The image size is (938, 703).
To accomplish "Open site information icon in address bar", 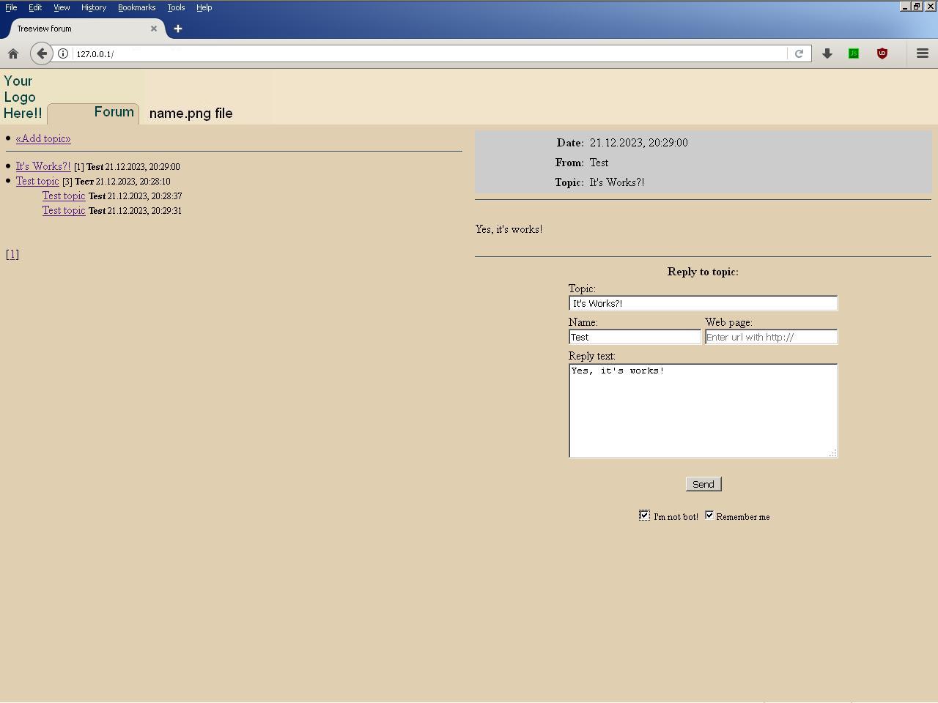I will point(63,53).
